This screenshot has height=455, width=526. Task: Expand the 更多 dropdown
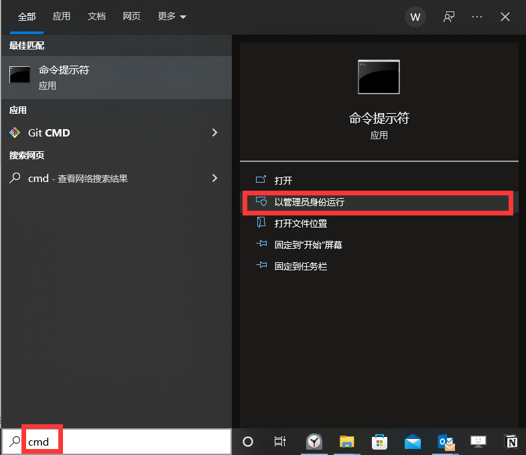[x=172, y=16]
